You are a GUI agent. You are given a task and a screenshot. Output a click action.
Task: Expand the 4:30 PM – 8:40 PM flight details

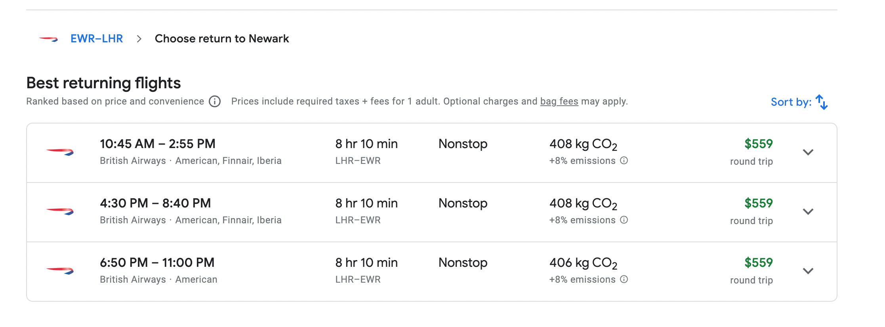(808, 211)
